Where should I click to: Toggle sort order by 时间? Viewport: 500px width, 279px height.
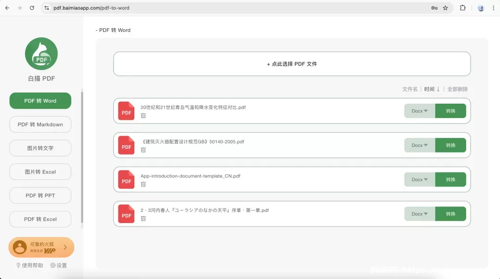pos(432,89)
